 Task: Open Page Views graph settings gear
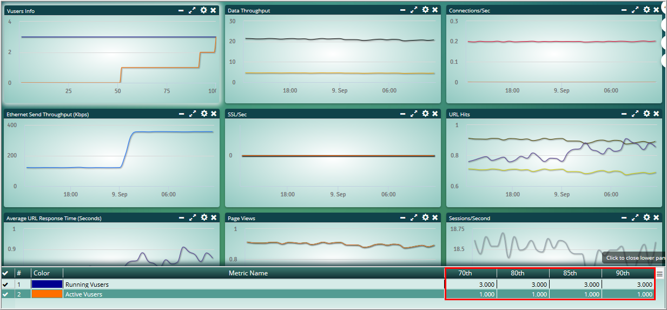[x=425, y=217]
